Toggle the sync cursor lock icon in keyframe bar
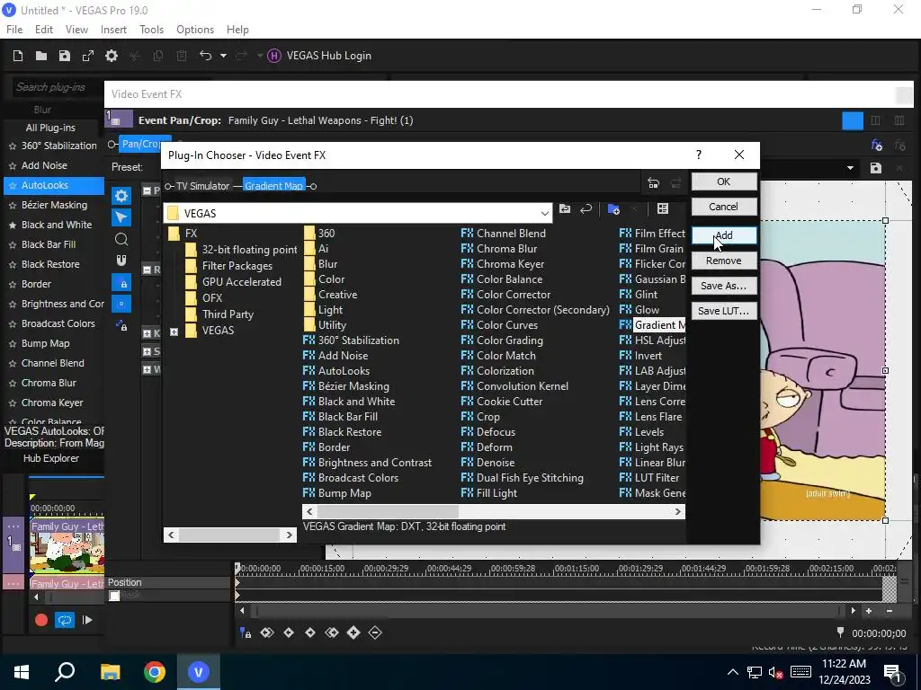Viewport: 921px width, 690px height. tap(246, 632)
